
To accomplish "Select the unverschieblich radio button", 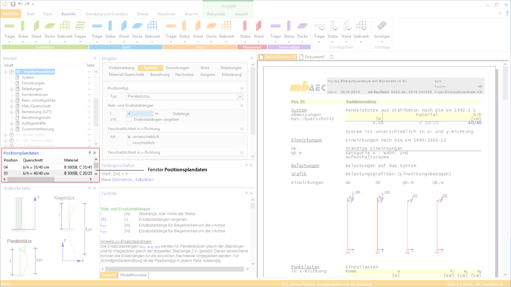I will [x=129, y=137].
